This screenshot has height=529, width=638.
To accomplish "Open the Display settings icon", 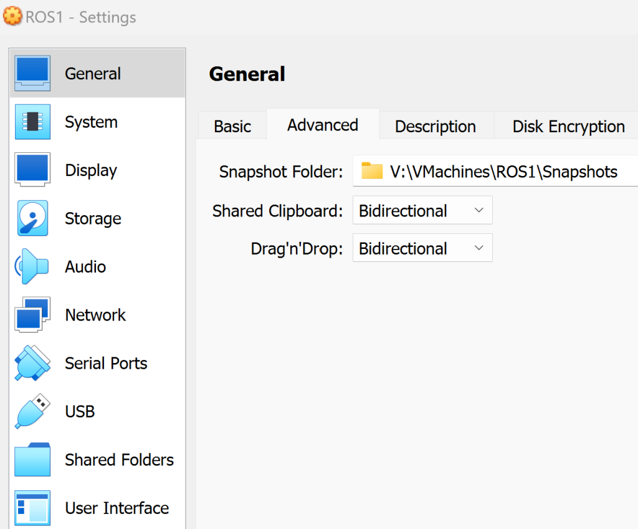I will click(32, 170).
